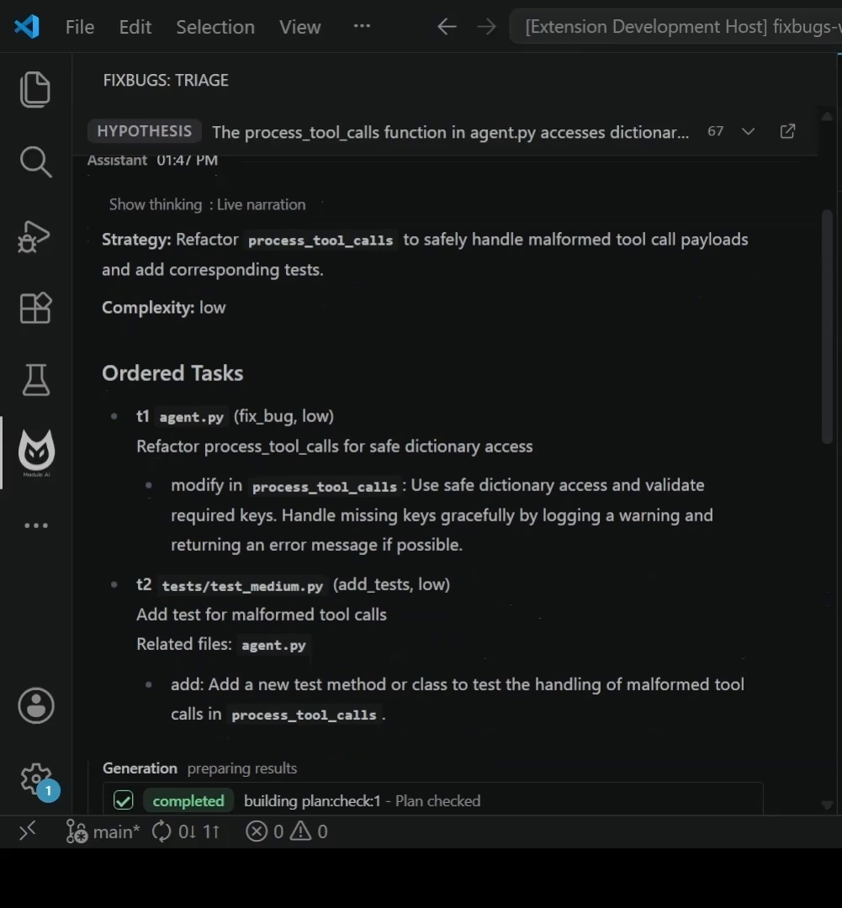Open remote window indicator in status bar

tap(27, 831)
